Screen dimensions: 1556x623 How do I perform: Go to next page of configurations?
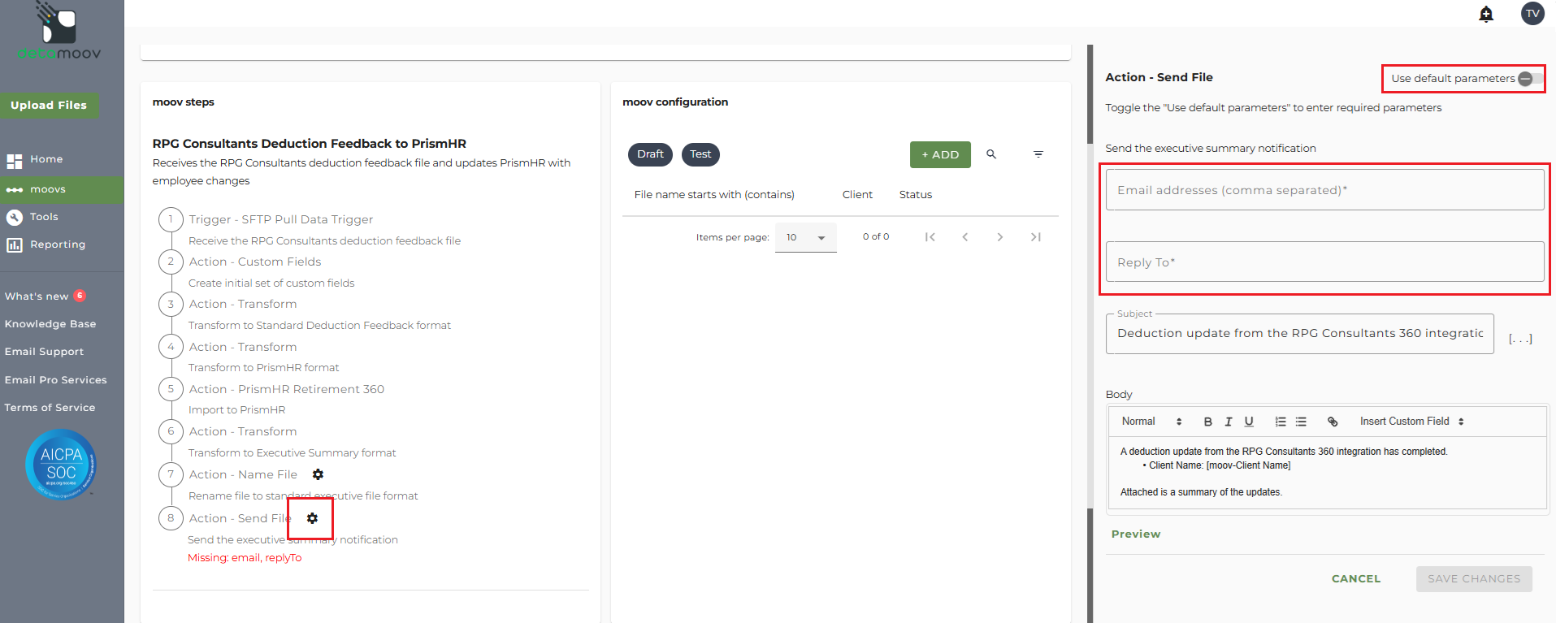(1000, 237)
